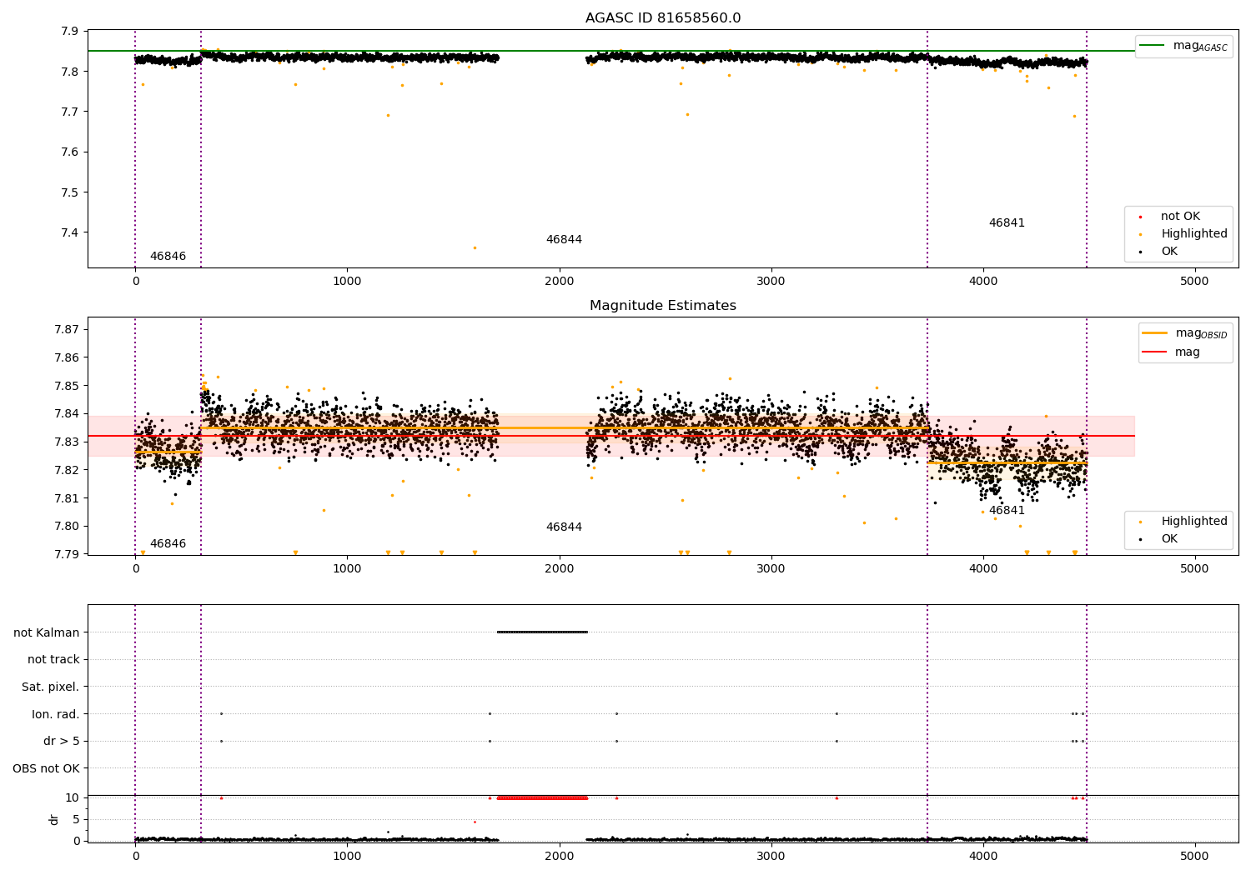Click the '3000' x-axis tick of the middle plot

pyautogui.click(x=771, y=569)
